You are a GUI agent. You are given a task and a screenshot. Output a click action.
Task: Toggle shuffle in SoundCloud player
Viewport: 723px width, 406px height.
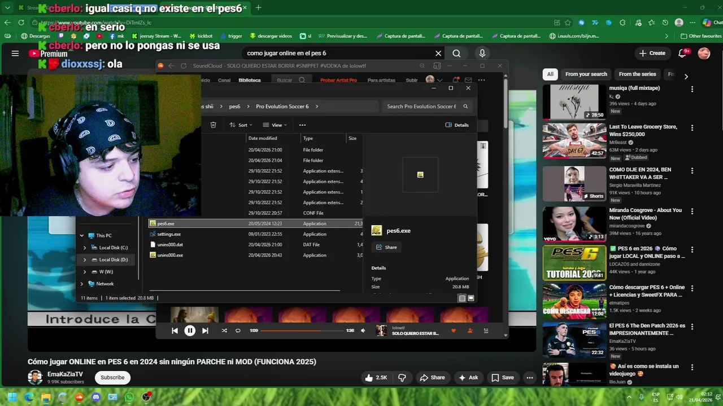coord(224,331)
